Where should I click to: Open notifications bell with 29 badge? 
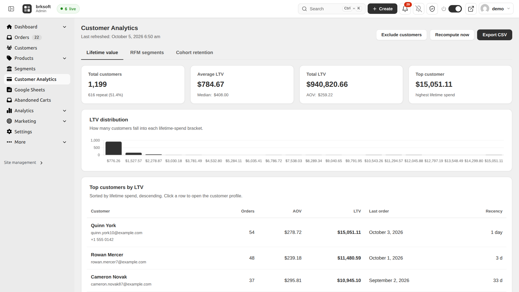405,9
